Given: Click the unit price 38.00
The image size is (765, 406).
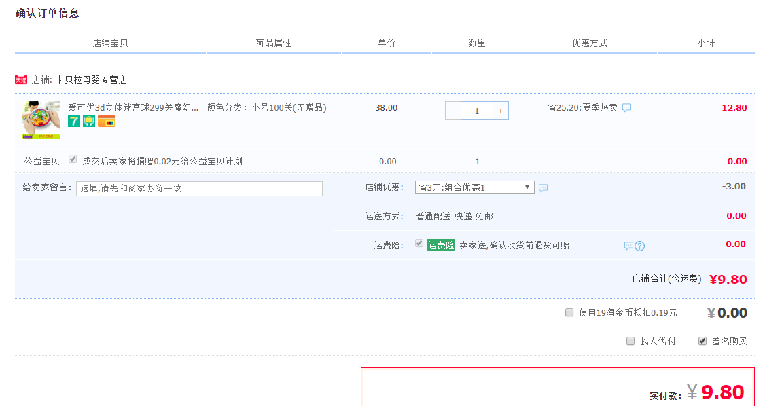Looking at the screenshot, I should click(x=387, y=108).
